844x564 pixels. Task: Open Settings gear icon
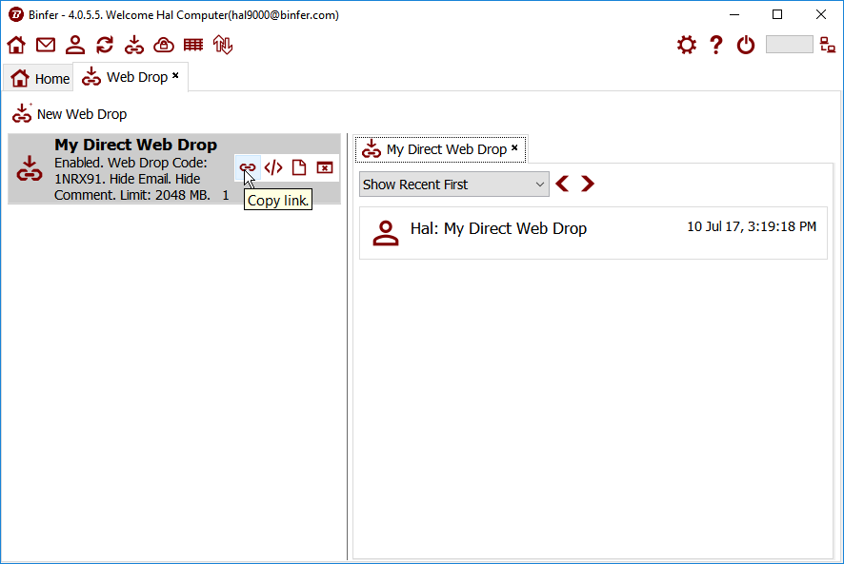(x=687, y=45)
